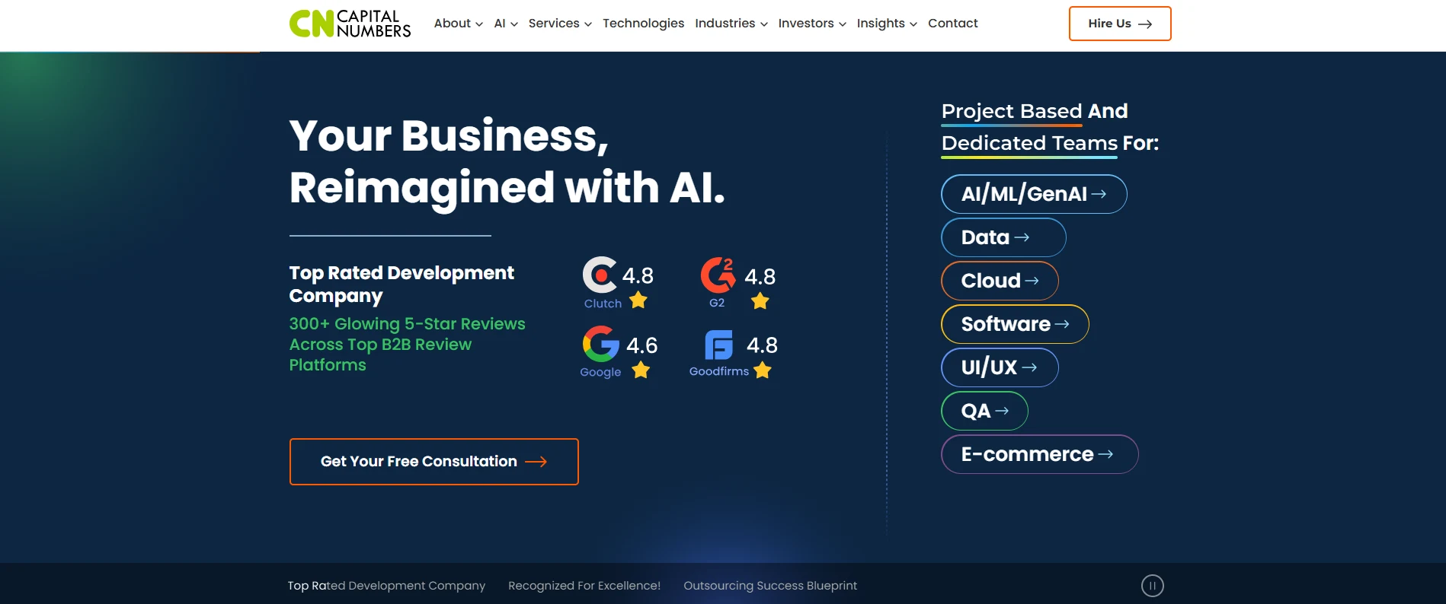Click the star under G2 4.8
1446x604 pixels.
[760, 301]
